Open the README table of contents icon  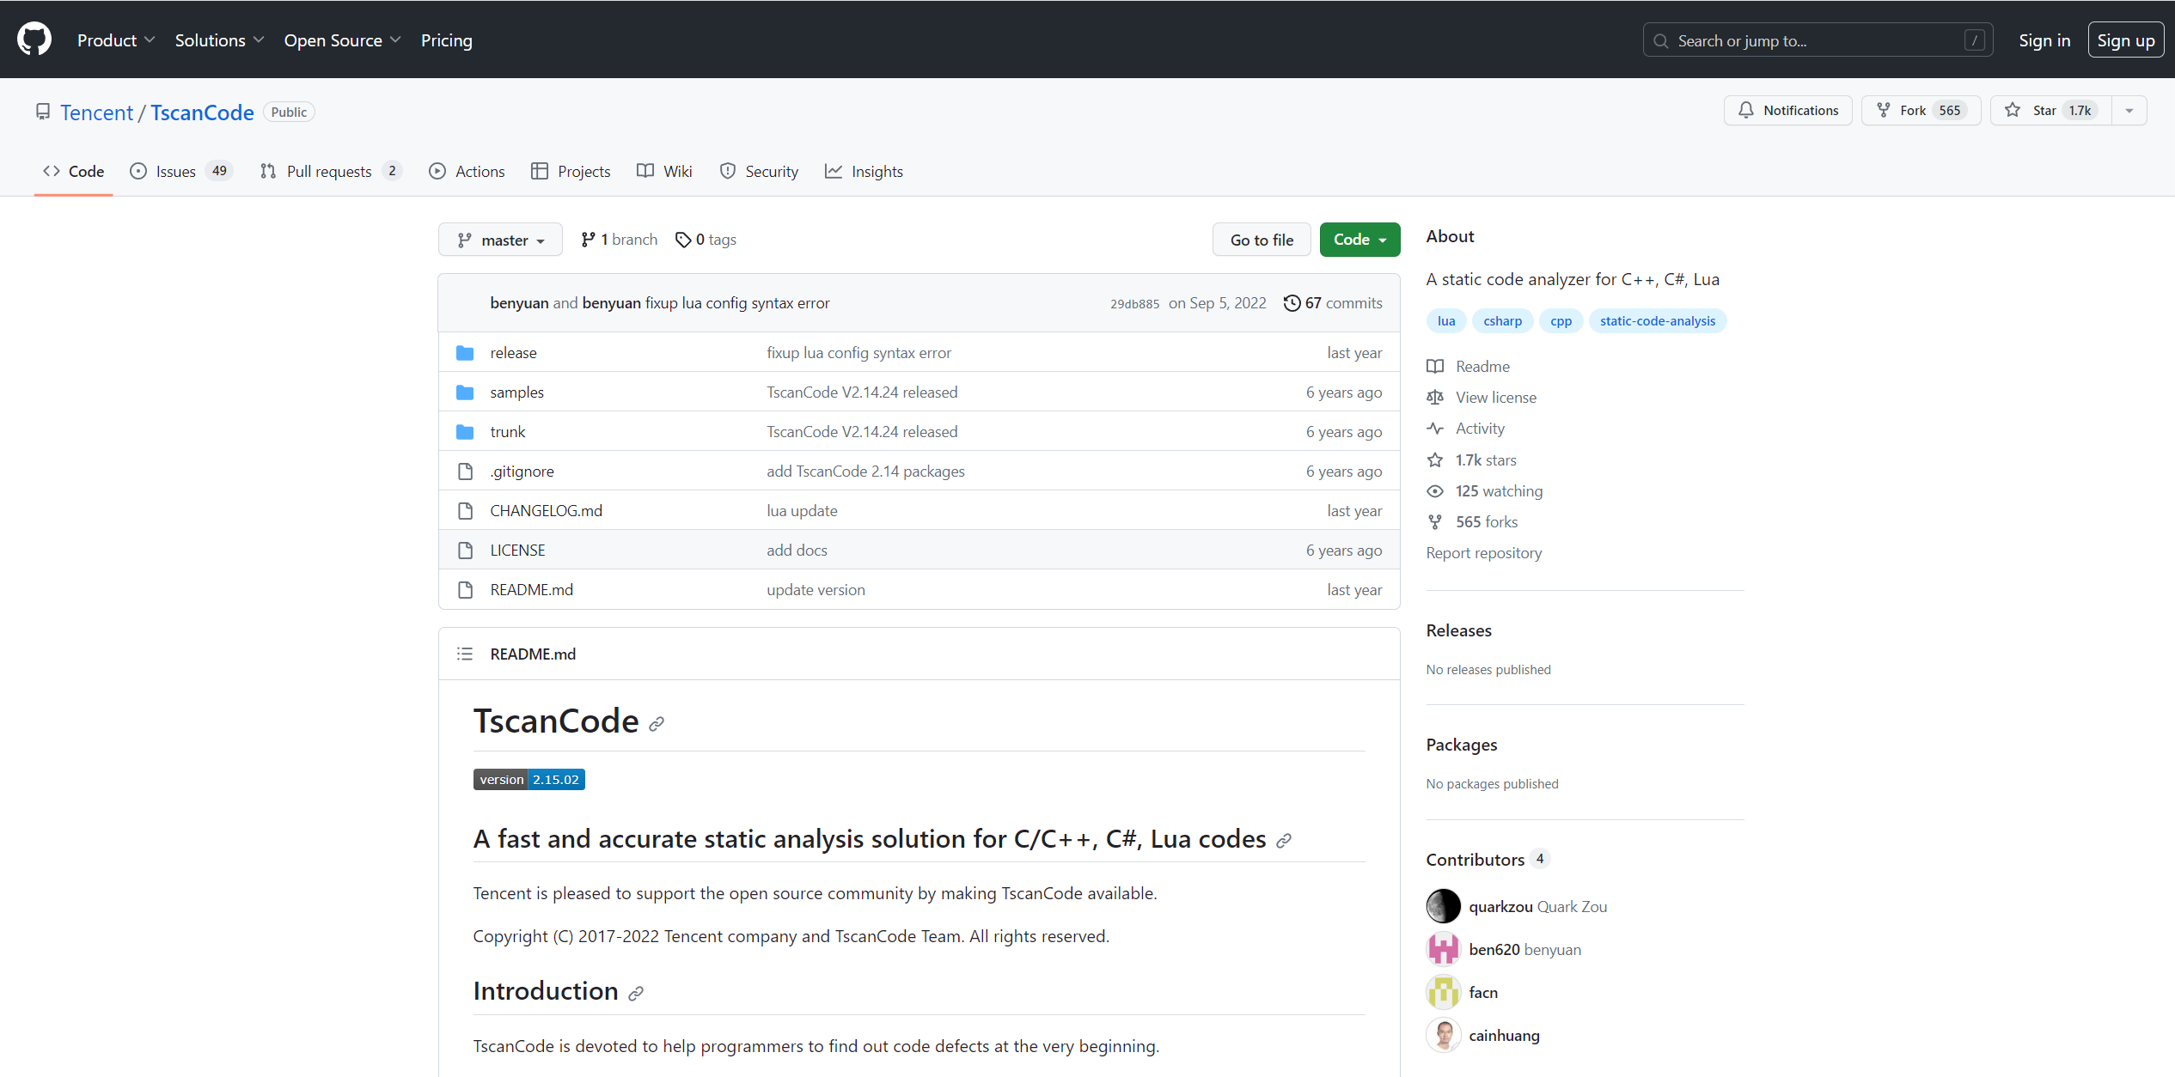click(x=465, y=654)
